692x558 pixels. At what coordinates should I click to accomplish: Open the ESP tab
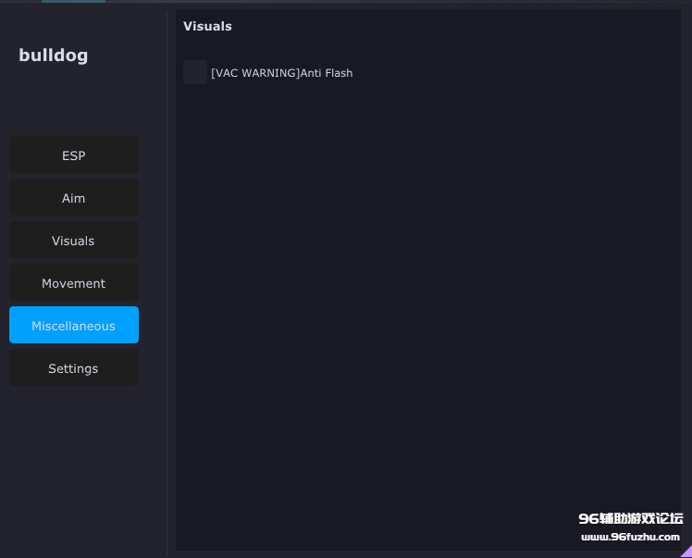(x=74, y=155)
